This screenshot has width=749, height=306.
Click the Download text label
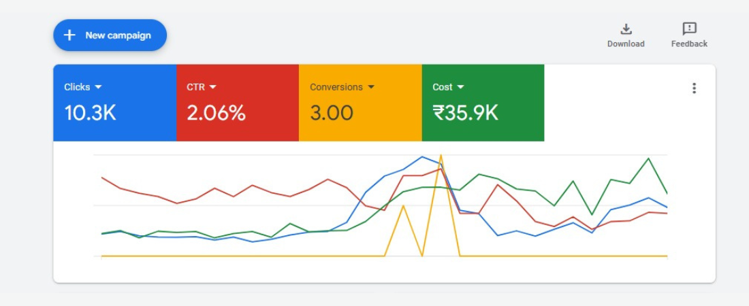click(626, 44)
